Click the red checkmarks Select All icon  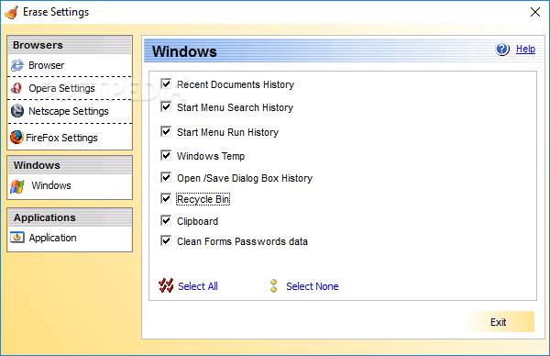(166, 285)
